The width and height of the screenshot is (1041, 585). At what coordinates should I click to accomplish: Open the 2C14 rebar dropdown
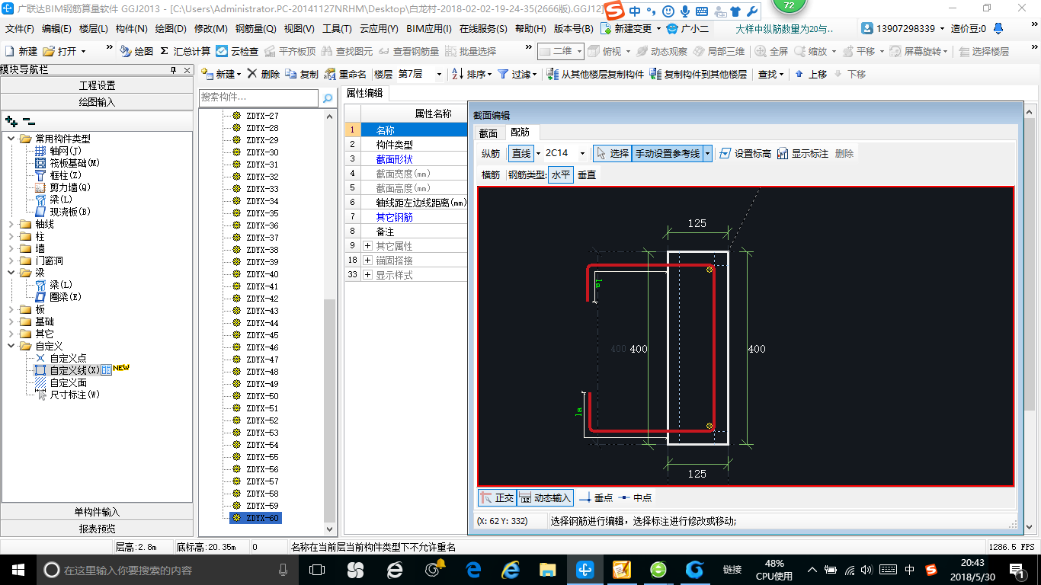pos(583,153)
